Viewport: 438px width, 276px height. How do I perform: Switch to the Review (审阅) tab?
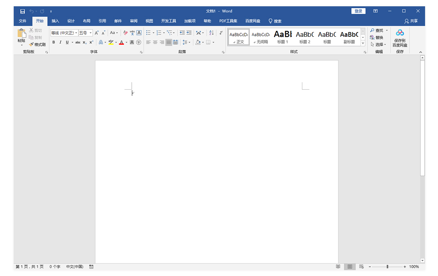tap(133, 21)
